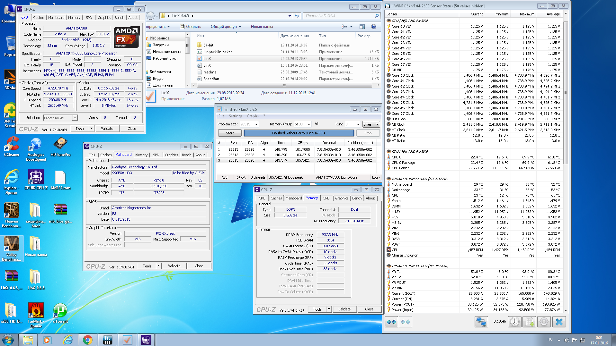Screen dimensions: 616x346
Task: Start logging with the HWiNFO sheet icon
Action: [x=529, y=322]
